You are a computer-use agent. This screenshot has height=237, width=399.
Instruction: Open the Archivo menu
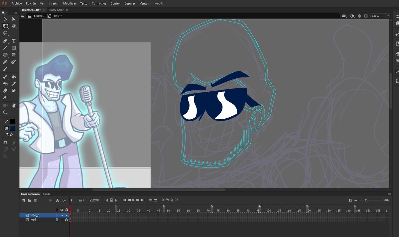coord(17,3)
